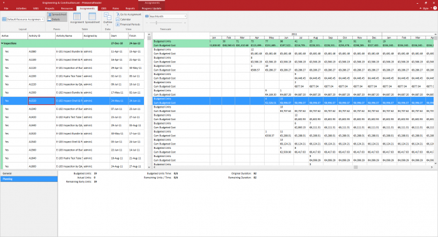Viewport: 438px width, 237px height.
Task: Open the Progress Update tab
Action: coord(151,8)
